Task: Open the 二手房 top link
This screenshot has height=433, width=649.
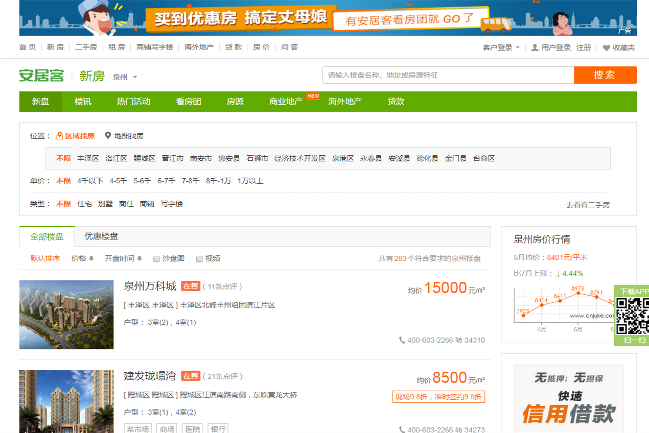Action: 86,47
